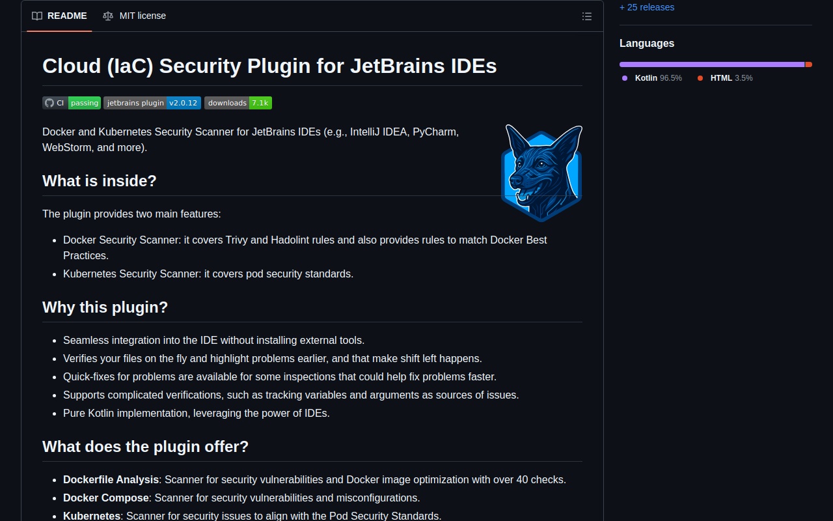833x521 pixels.
Task: Click the "Why this plugin?" heading
Action: (x=105, y=307)
